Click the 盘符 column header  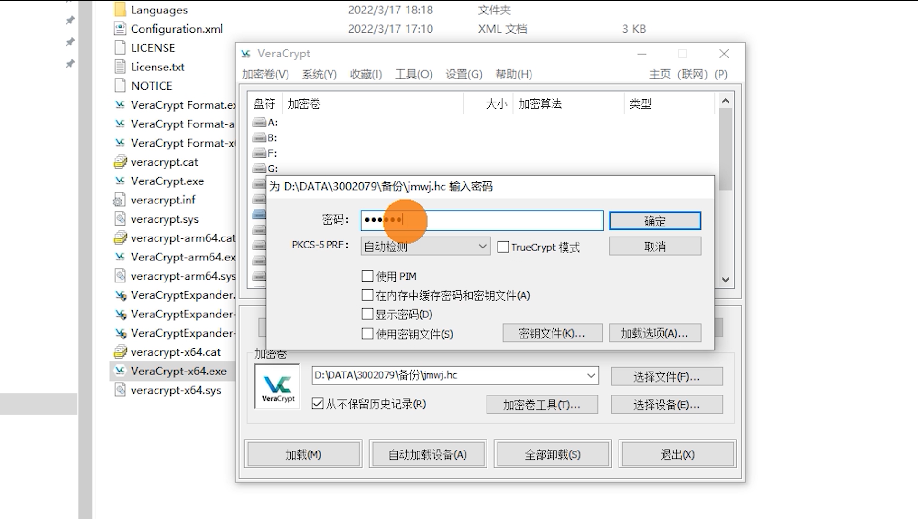[265, 103]
